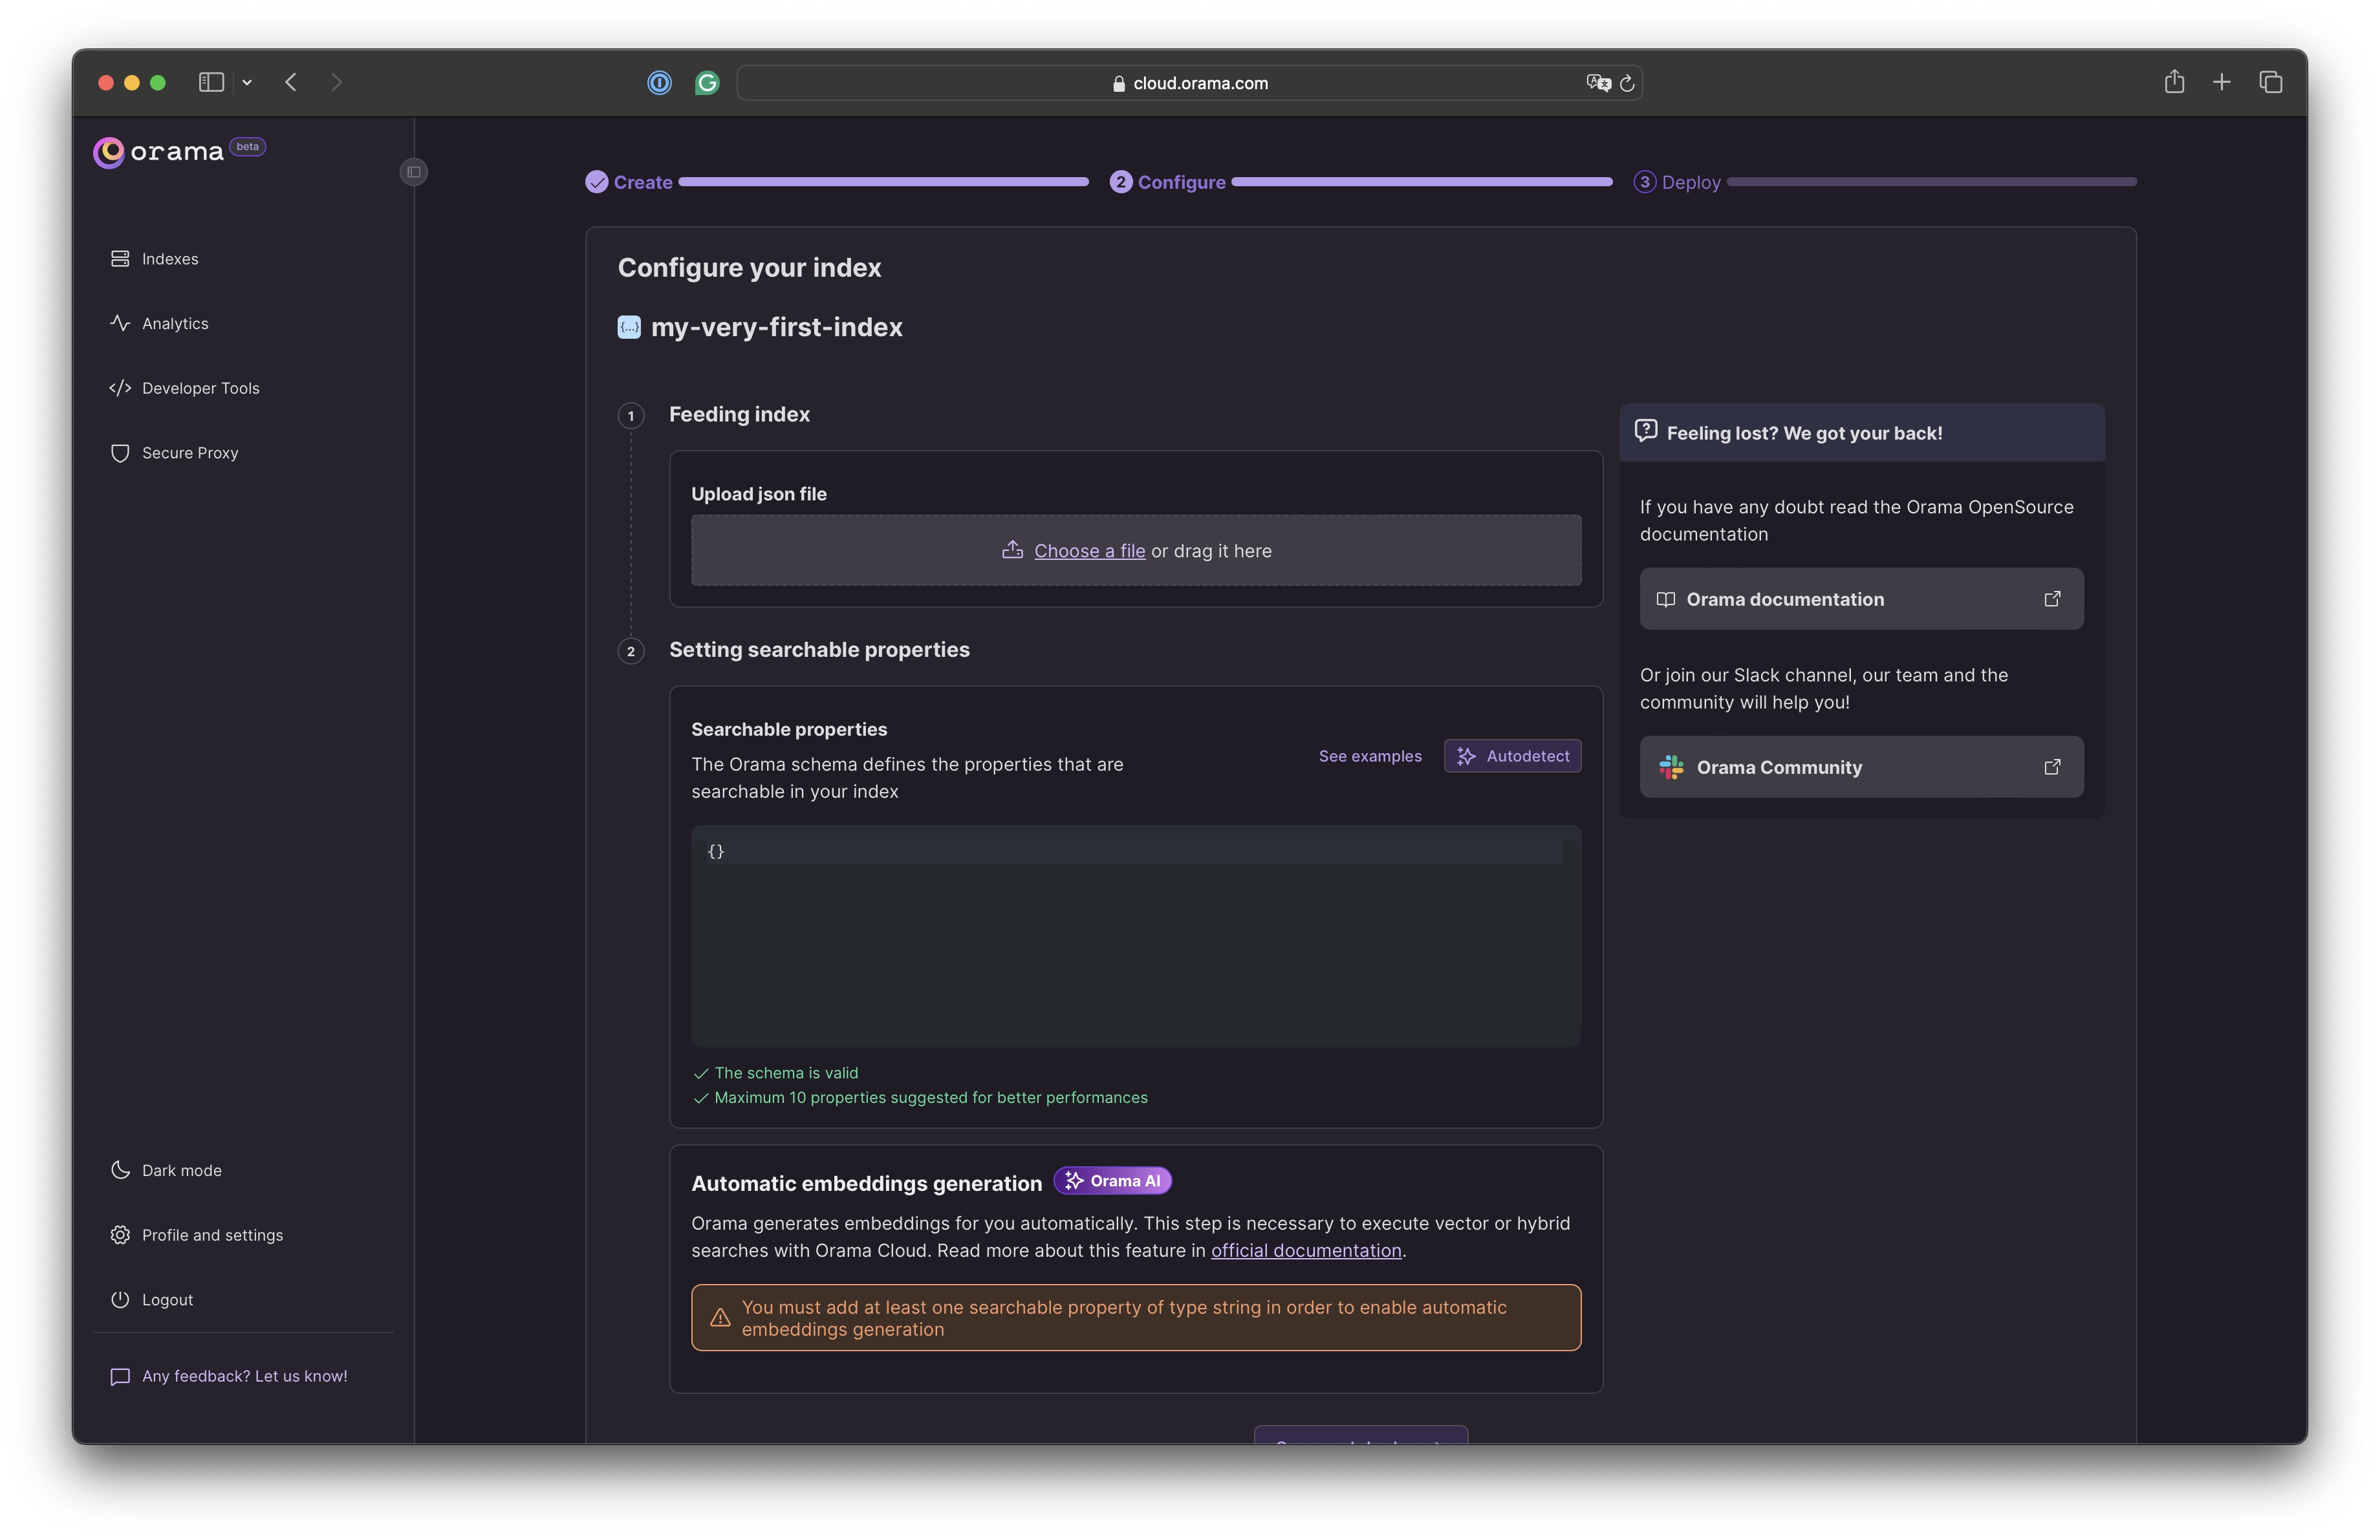Click the Orama AI badge
This screenshot has width=2380, height=1540.
(1112, 1181)
